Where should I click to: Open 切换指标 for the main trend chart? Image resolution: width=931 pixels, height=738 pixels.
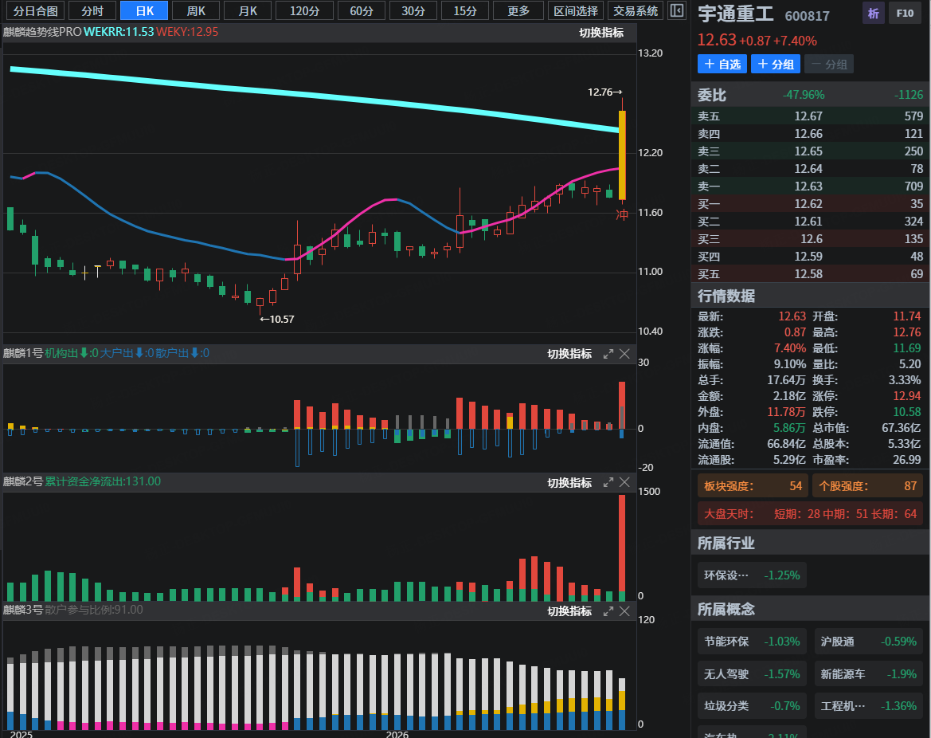coord(601,33)
